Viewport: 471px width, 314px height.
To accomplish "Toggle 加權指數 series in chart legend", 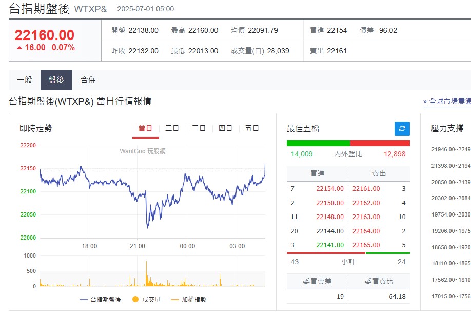I will click(x=188, y=300).
